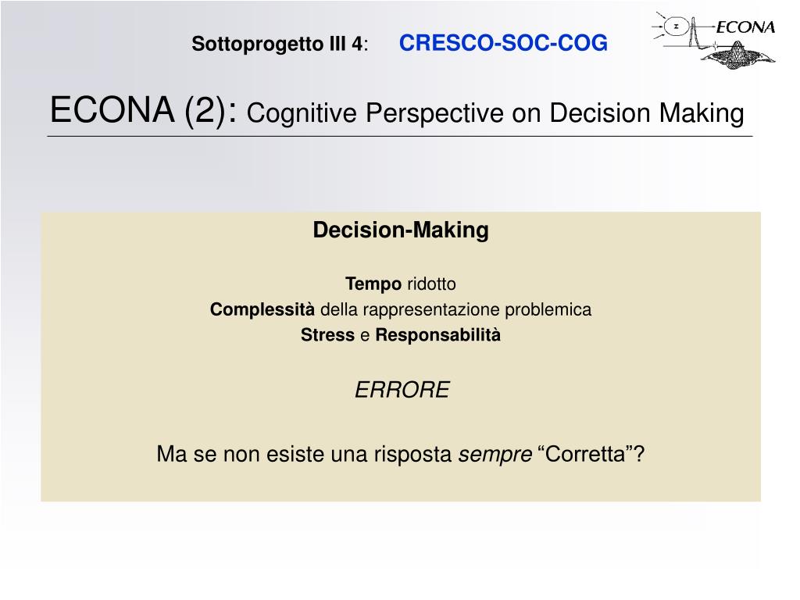
Task: Click the CRESCO-SOC-COG blue title text
Action: pos(503,43)
